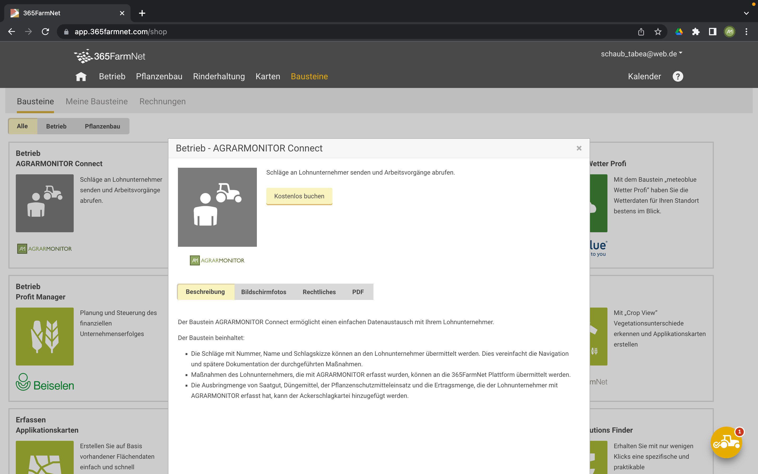This screenshot has width=758, height=474.
Task: Click the Wetter Profi card title
Action: coord(608,164)
